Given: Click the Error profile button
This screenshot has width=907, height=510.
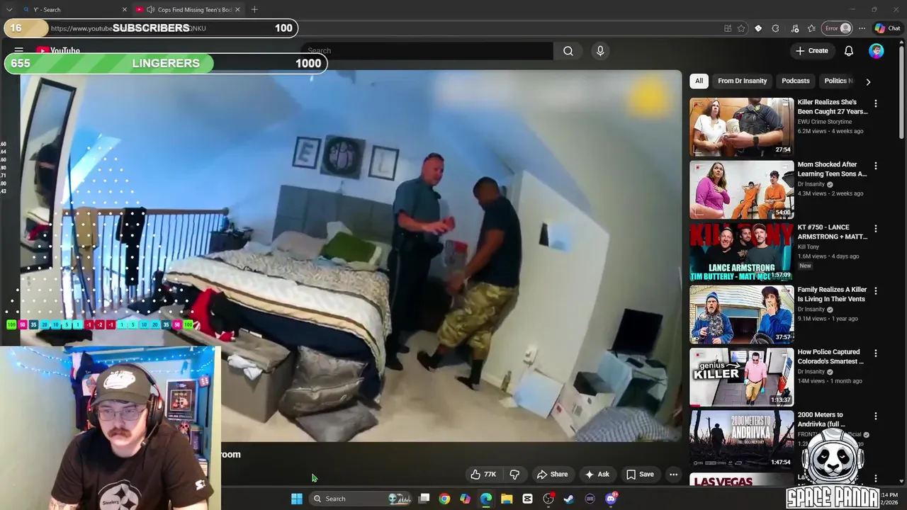Looking at the screenshot, I should [x=838, y=28].
